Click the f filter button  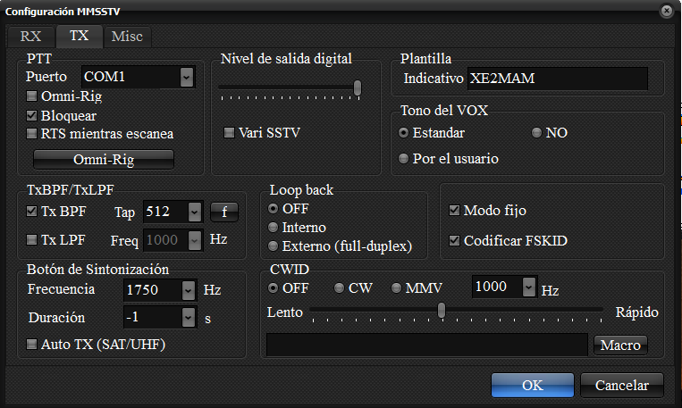click(224, 212)
